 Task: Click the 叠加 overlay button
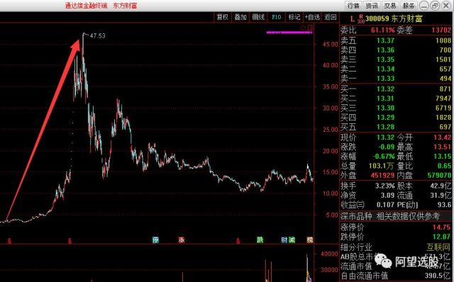(x=240, y=17)
